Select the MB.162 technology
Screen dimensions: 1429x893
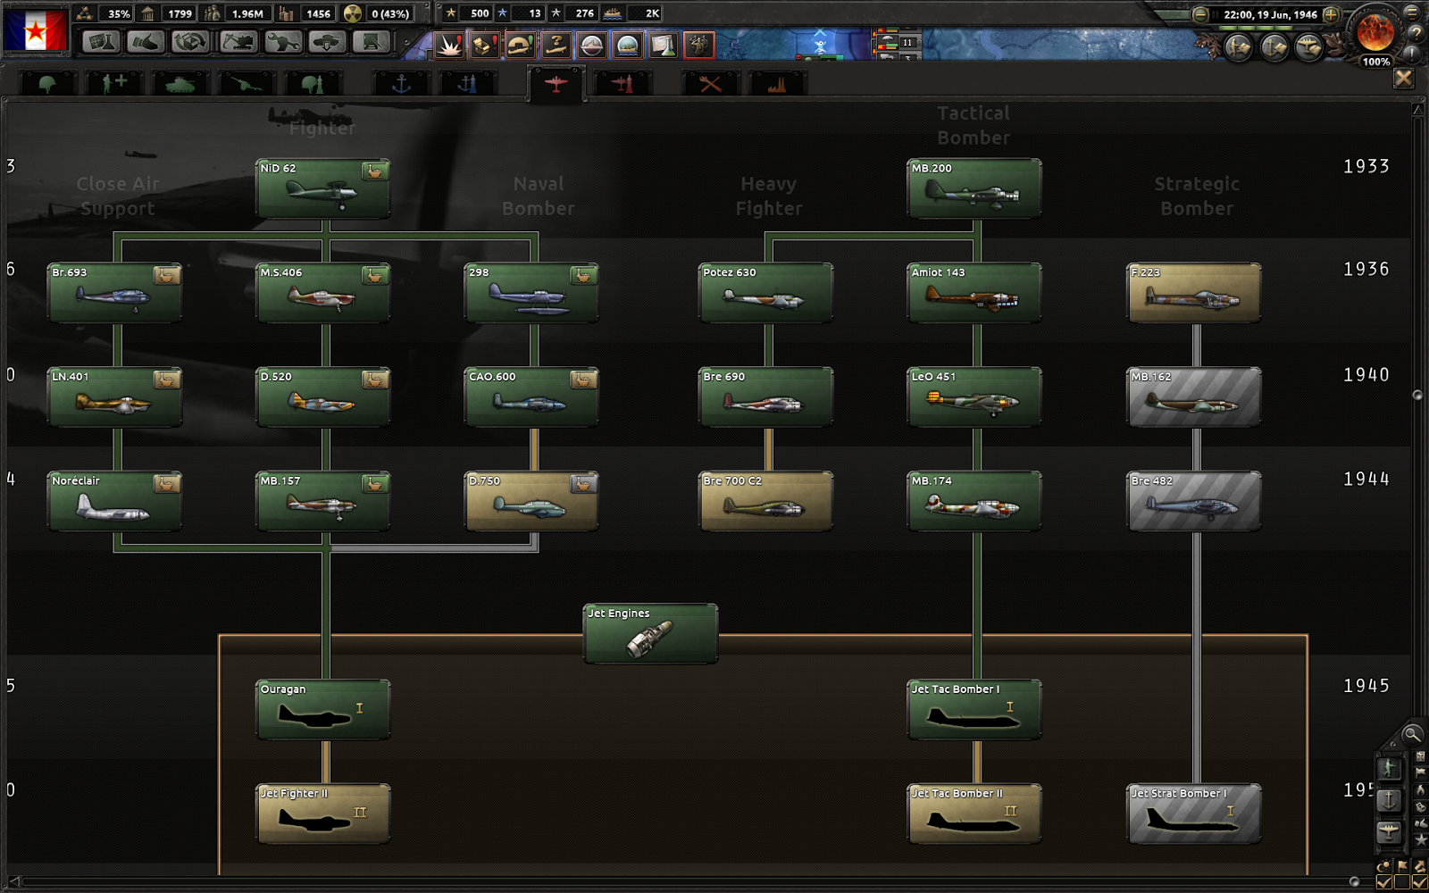pos(1194,397)
